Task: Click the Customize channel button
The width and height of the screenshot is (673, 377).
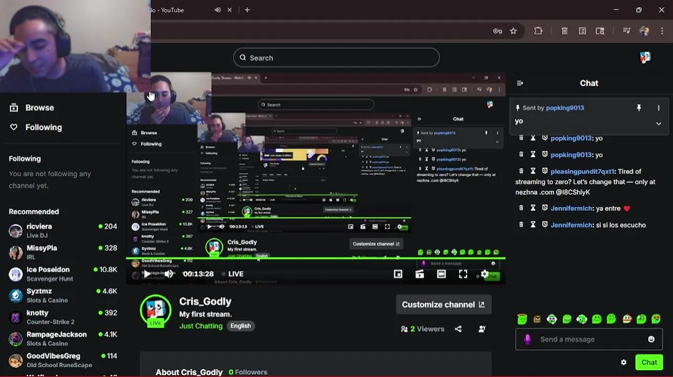Action: (x=443, y=304)
